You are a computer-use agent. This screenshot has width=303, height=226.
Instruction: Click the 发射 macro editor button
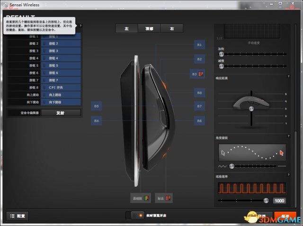[61, 113]
